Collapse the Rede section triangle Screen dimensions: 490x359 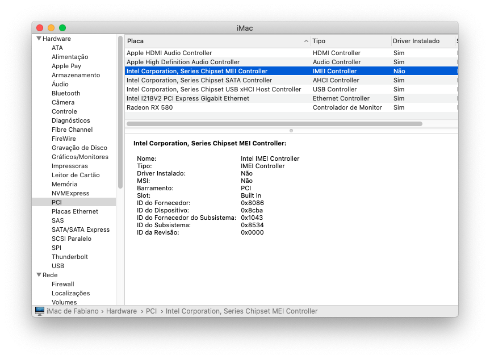point(39,275)
